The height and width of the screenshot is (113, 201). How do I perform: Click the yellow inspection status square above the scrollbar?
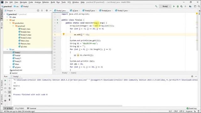tap(197, 13)
